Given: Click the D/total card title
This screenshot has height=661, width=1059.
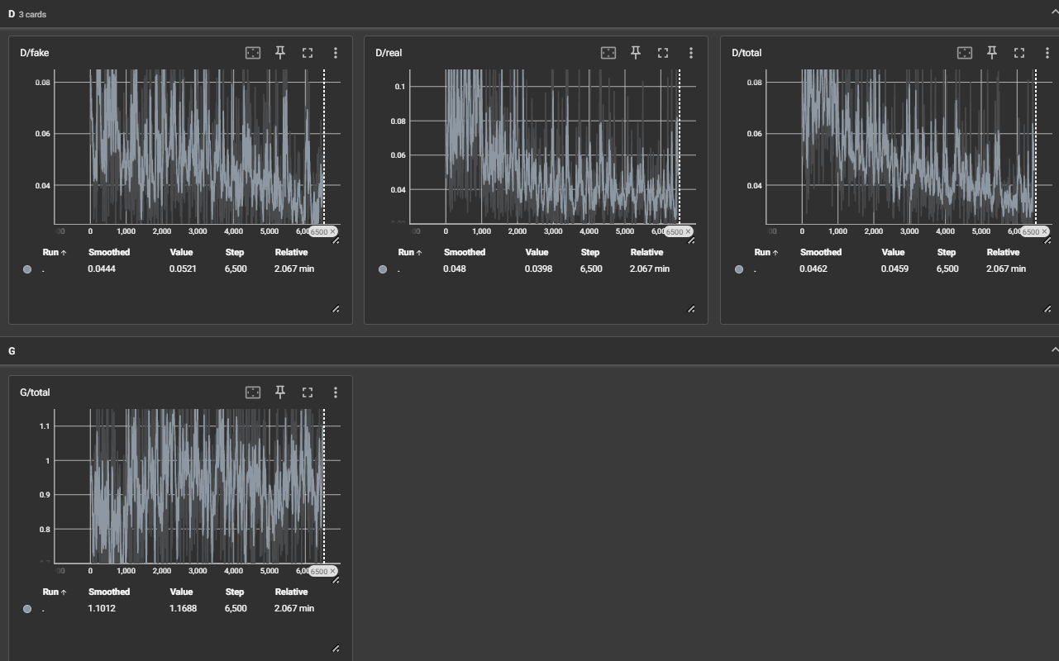Looking at the screenshot, I should point(747,53).
